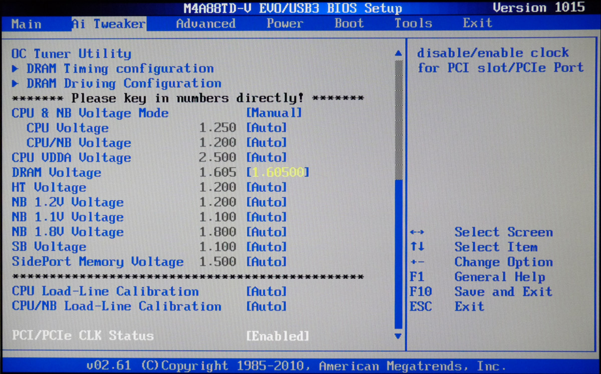The width and height of the screenshot is (601, 374).
Task: Select the NB 1.8V Voltage label
Action: [x=68, y=232]
